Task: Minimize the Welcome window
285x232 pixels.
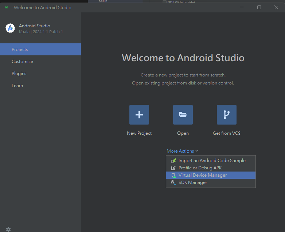Action: click(242, 7)
